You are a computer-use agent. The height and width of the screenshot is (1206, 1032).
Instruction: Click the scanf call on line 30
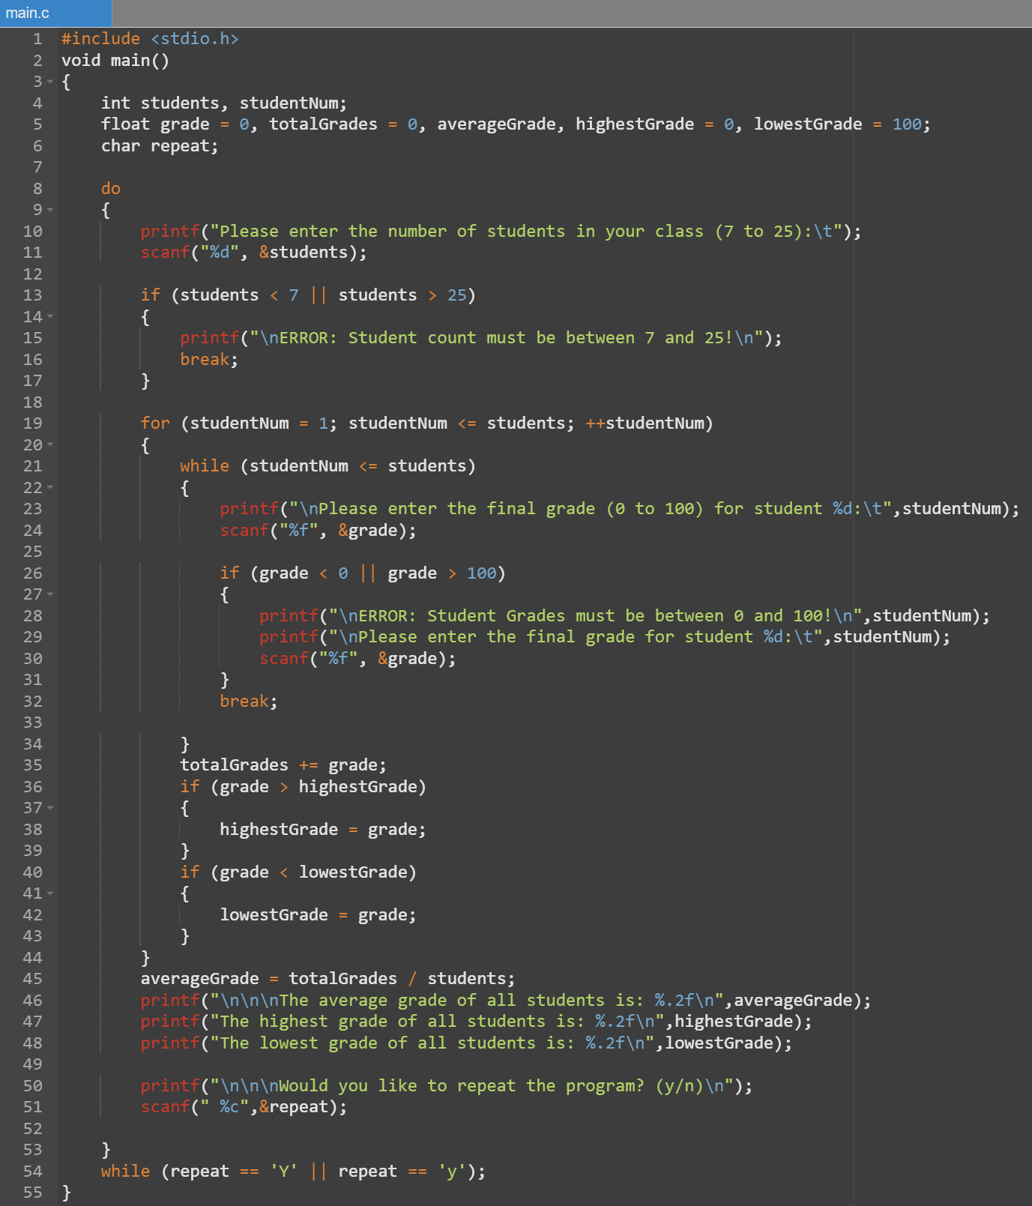pos(357,659)
